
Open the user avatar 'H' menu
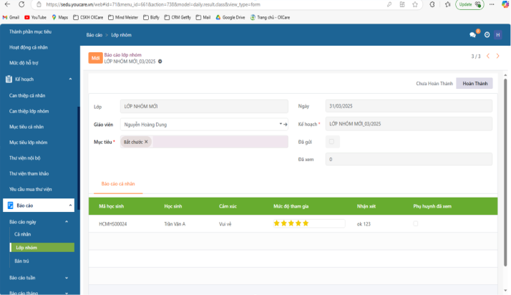(498, 34)
